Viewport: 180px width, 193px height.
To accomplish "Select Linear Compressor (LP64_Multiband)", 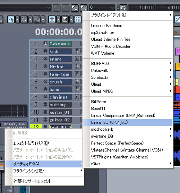I will pos(128,116).
